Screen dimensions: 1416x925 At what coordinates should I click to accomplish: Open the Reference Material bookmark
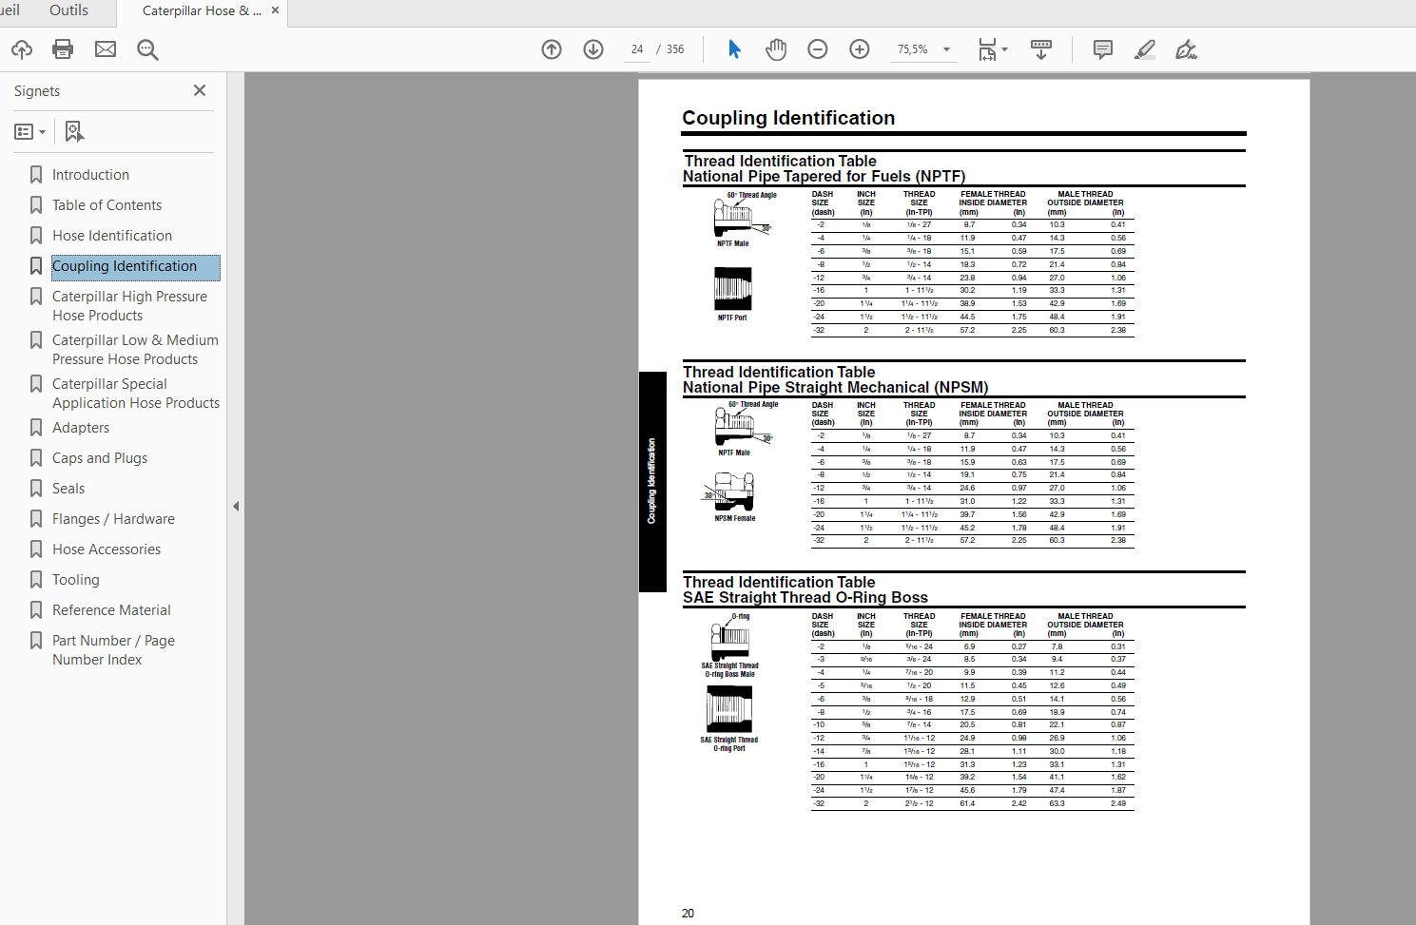111,610
